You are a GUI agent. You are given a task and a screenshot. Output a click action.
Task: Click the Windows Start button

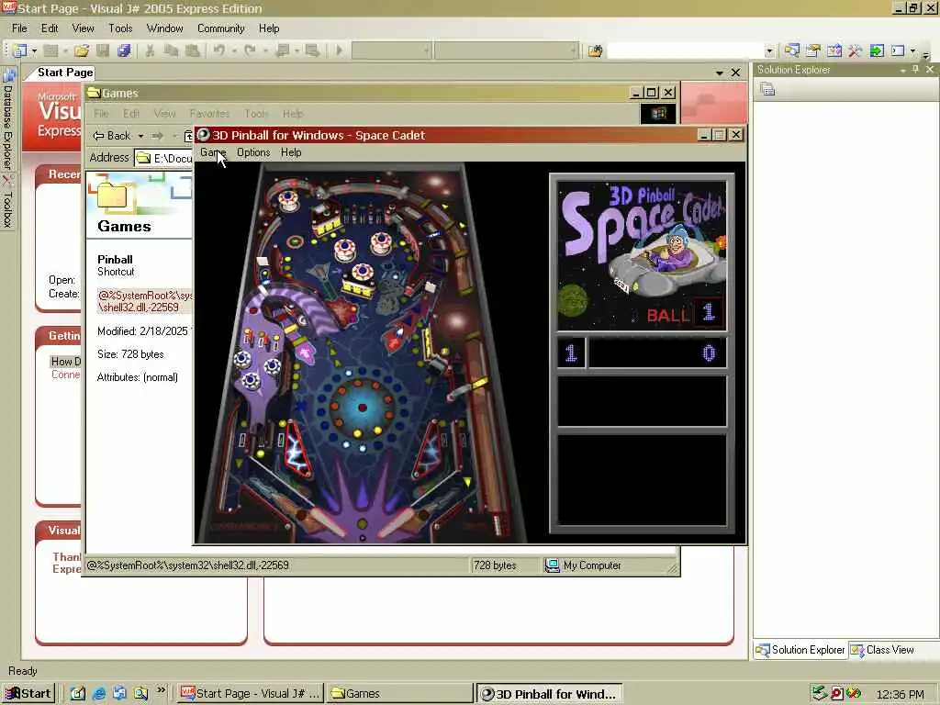[x=28, y=694]
